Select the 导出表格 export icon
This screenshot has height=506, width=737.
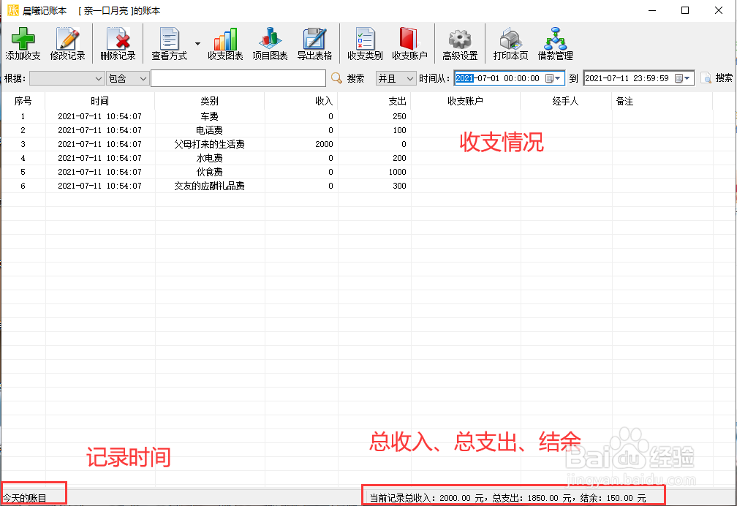(x=314, y=42)
